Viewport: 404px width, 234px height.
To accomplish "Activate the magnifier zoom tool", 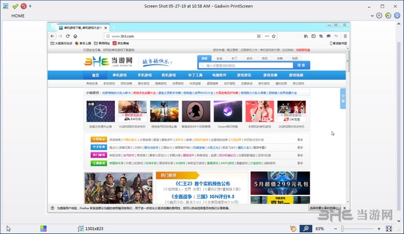I will [306, 228].
